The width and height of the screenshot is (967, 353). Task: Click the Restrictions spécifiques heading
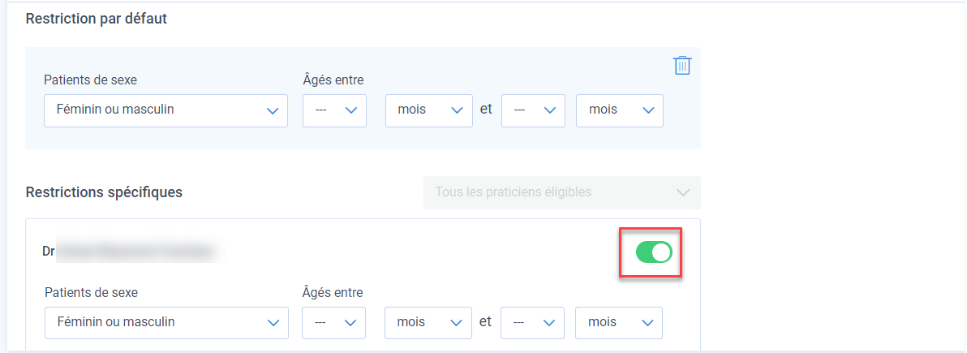click(x=104, y=192)
